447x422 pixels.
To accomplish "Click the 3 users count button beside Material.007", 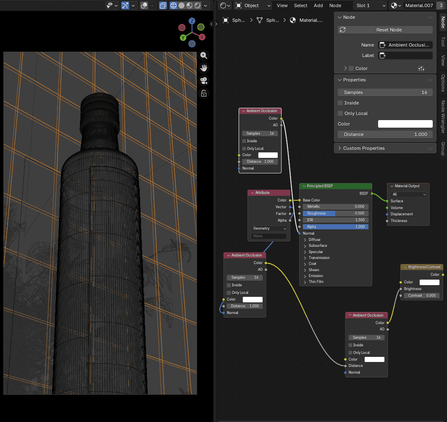I will coord(441,5).
